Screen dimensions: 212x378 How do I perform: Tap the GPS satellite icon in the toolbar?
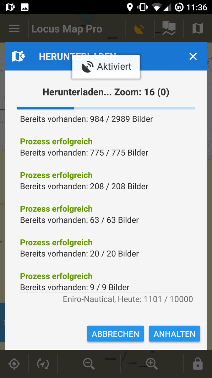(x=140, y=29)
